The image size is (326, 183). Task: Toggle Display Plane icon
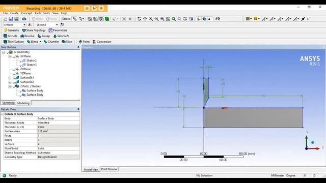pos(199,19)
